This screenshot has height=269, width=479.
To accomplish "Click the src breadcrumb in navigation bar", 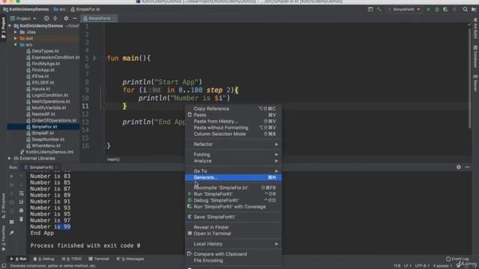I will pyautogui.click(x=60, y=10).
